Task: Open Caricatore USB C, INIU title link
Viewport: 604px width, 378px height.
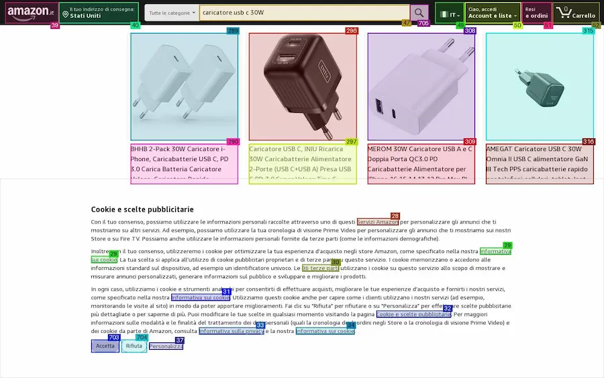Action: pyautogui.click(x=303, y=164)
